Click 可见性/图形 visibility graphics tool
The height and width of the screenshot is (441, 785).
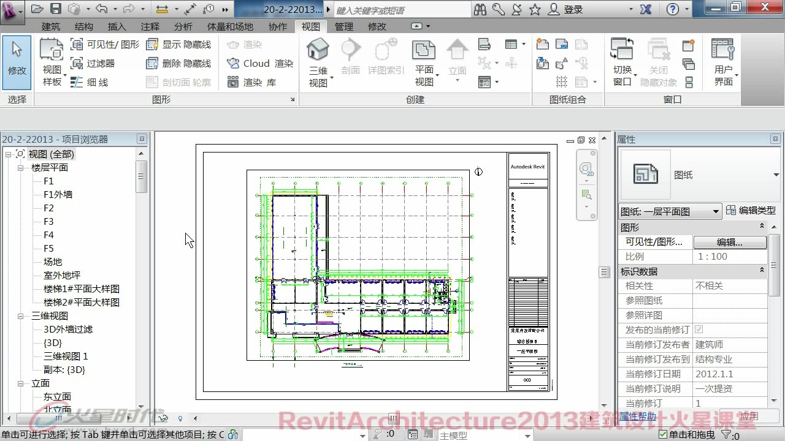[105, 44]
